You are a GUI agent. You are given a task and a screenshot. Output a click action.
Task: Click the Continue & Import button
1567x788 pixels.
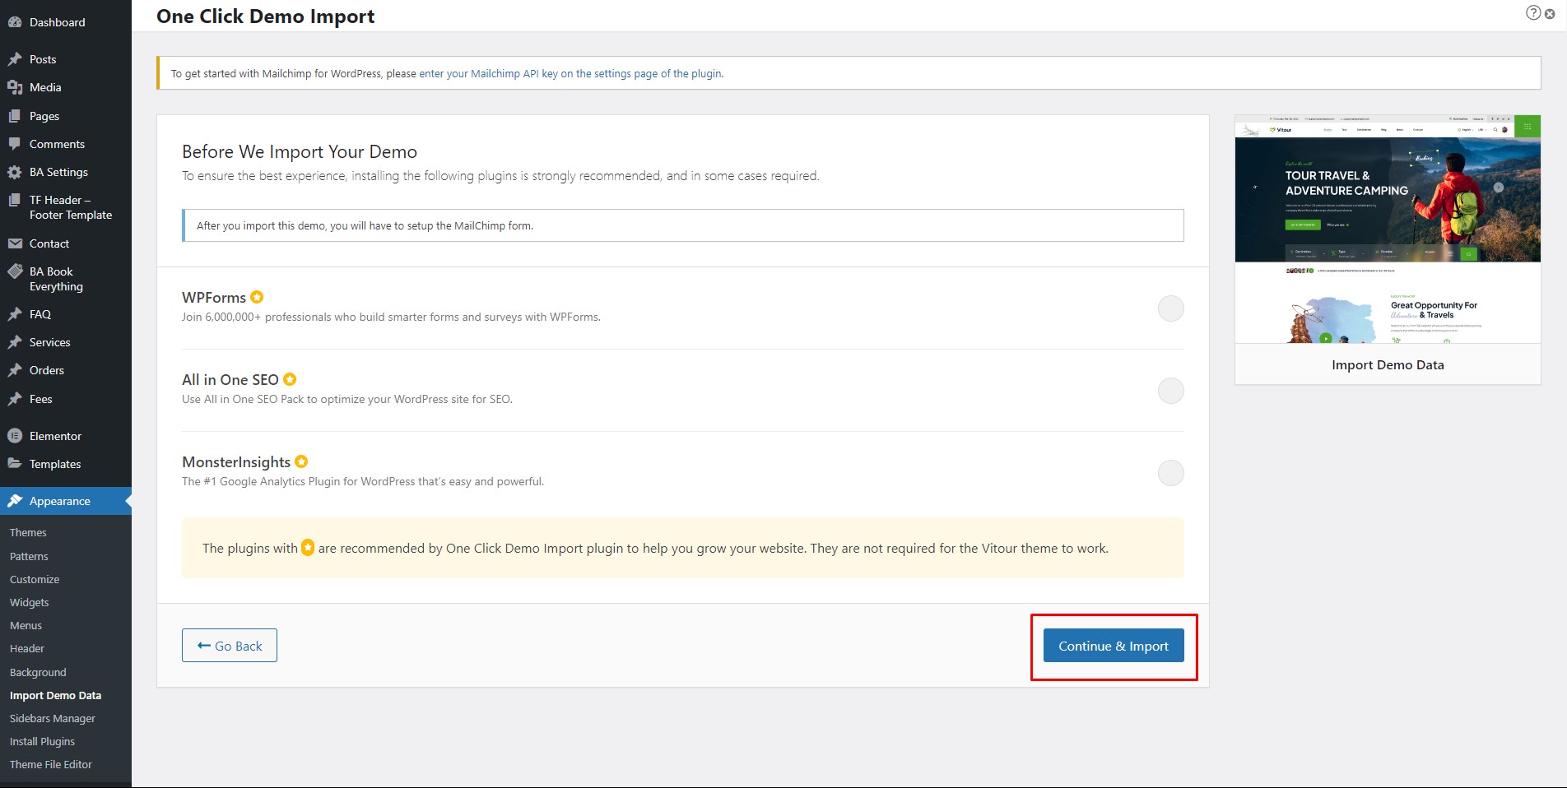(x=1114, y=646)
